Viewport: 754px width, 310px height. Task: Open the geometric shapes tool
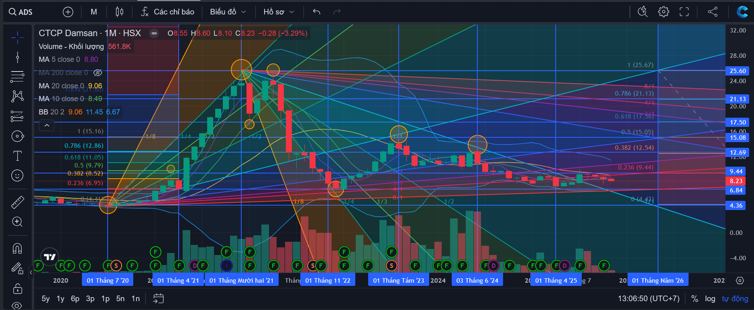tap(17, 136)
